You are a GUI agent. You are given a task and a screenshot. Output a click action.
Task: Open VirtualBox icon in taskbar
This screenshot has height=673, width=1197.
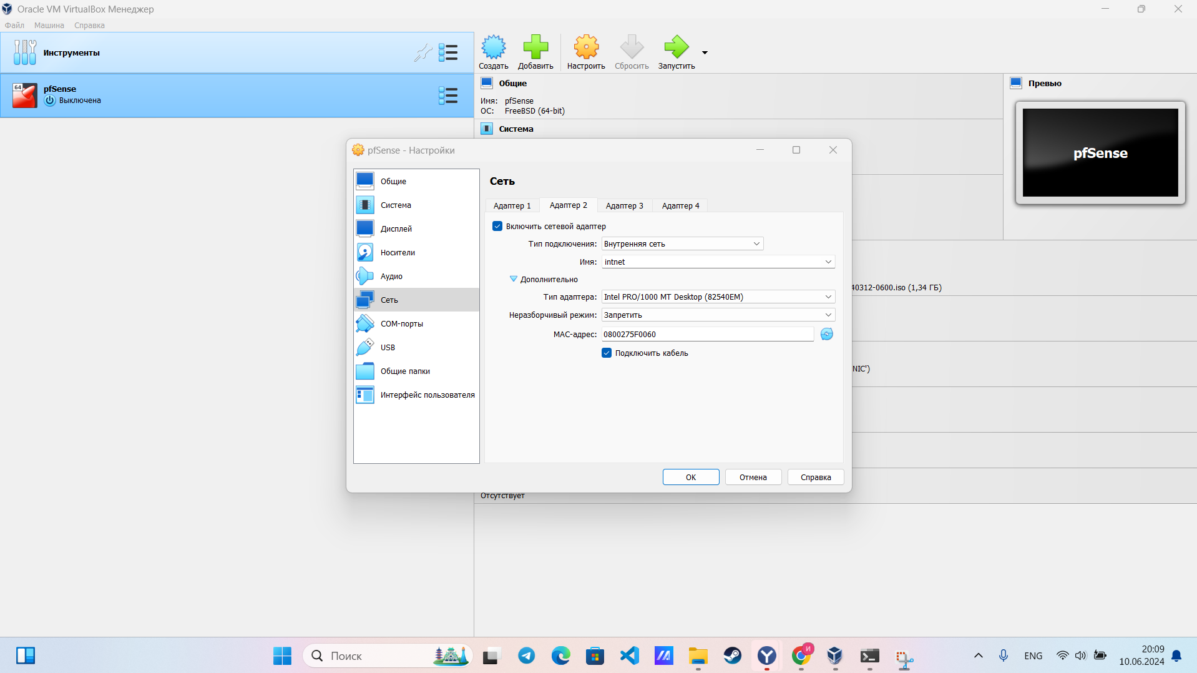click(835, 656)
